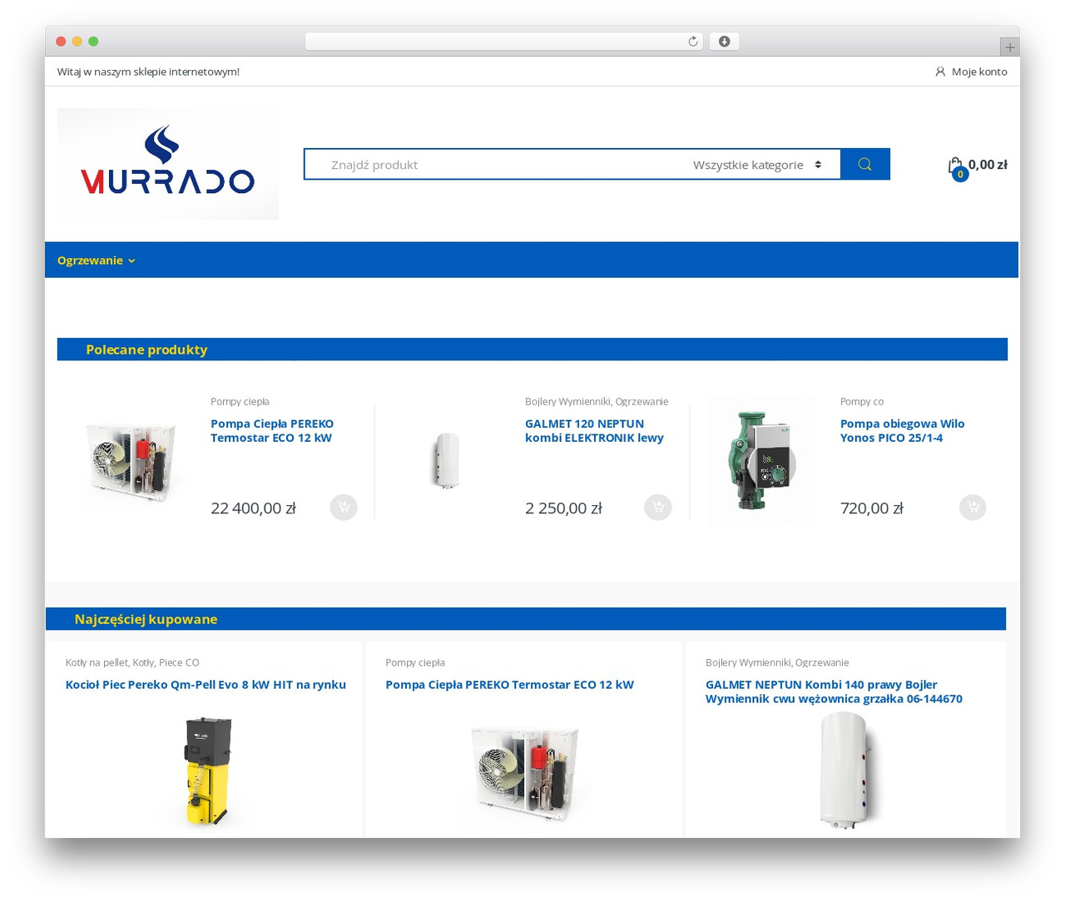Viewport: 1065px width, 902px height.
Task: Click the MURRADO logo
Action: (168, 164)
